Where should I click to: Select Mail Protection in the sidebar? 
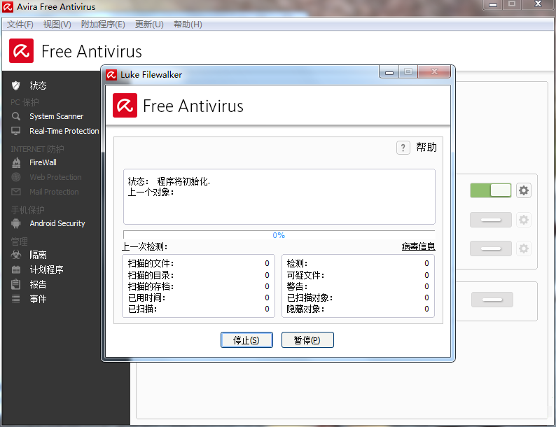point(54,192)
